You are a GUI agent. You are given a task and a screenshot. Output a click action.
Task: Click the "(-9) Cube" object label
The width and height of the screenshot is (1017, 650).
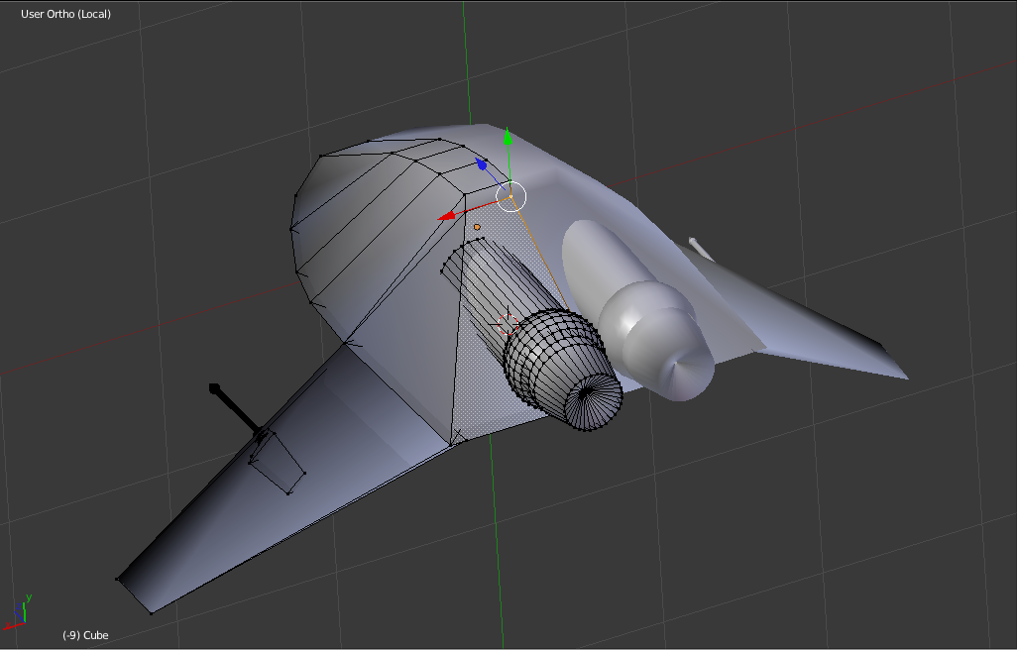point(85,635)
